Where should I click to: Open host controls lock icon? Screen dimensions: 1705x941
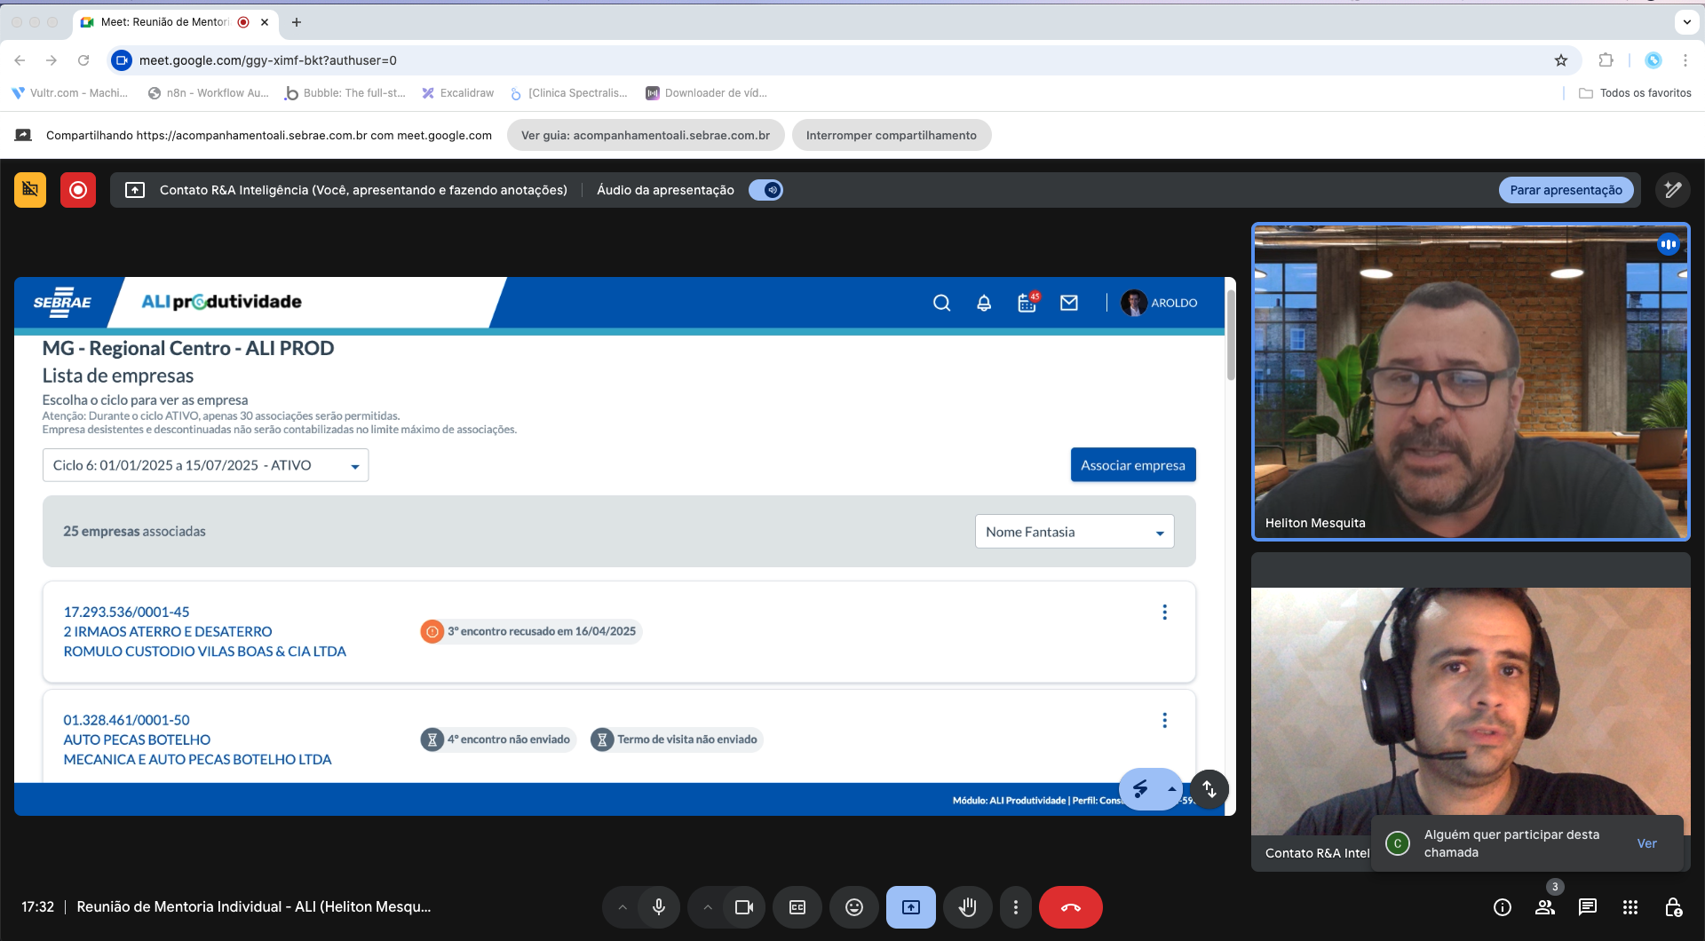(x=1673, y=907)
